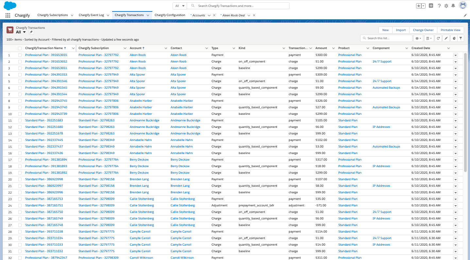Expand the 'All' list view selector
470x260 pixels.
click(24, 32)
